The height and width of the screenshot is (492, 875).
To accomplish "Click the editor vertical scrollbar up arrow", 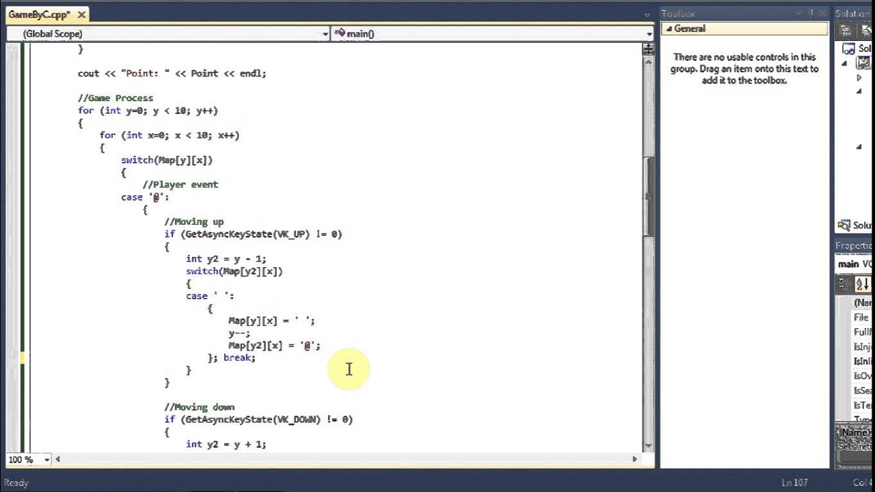I will 648,61.
